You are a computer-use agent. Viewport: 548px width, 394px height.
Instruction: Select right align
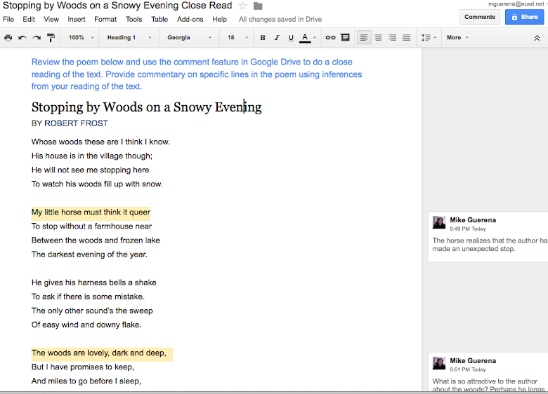(392, 38)
